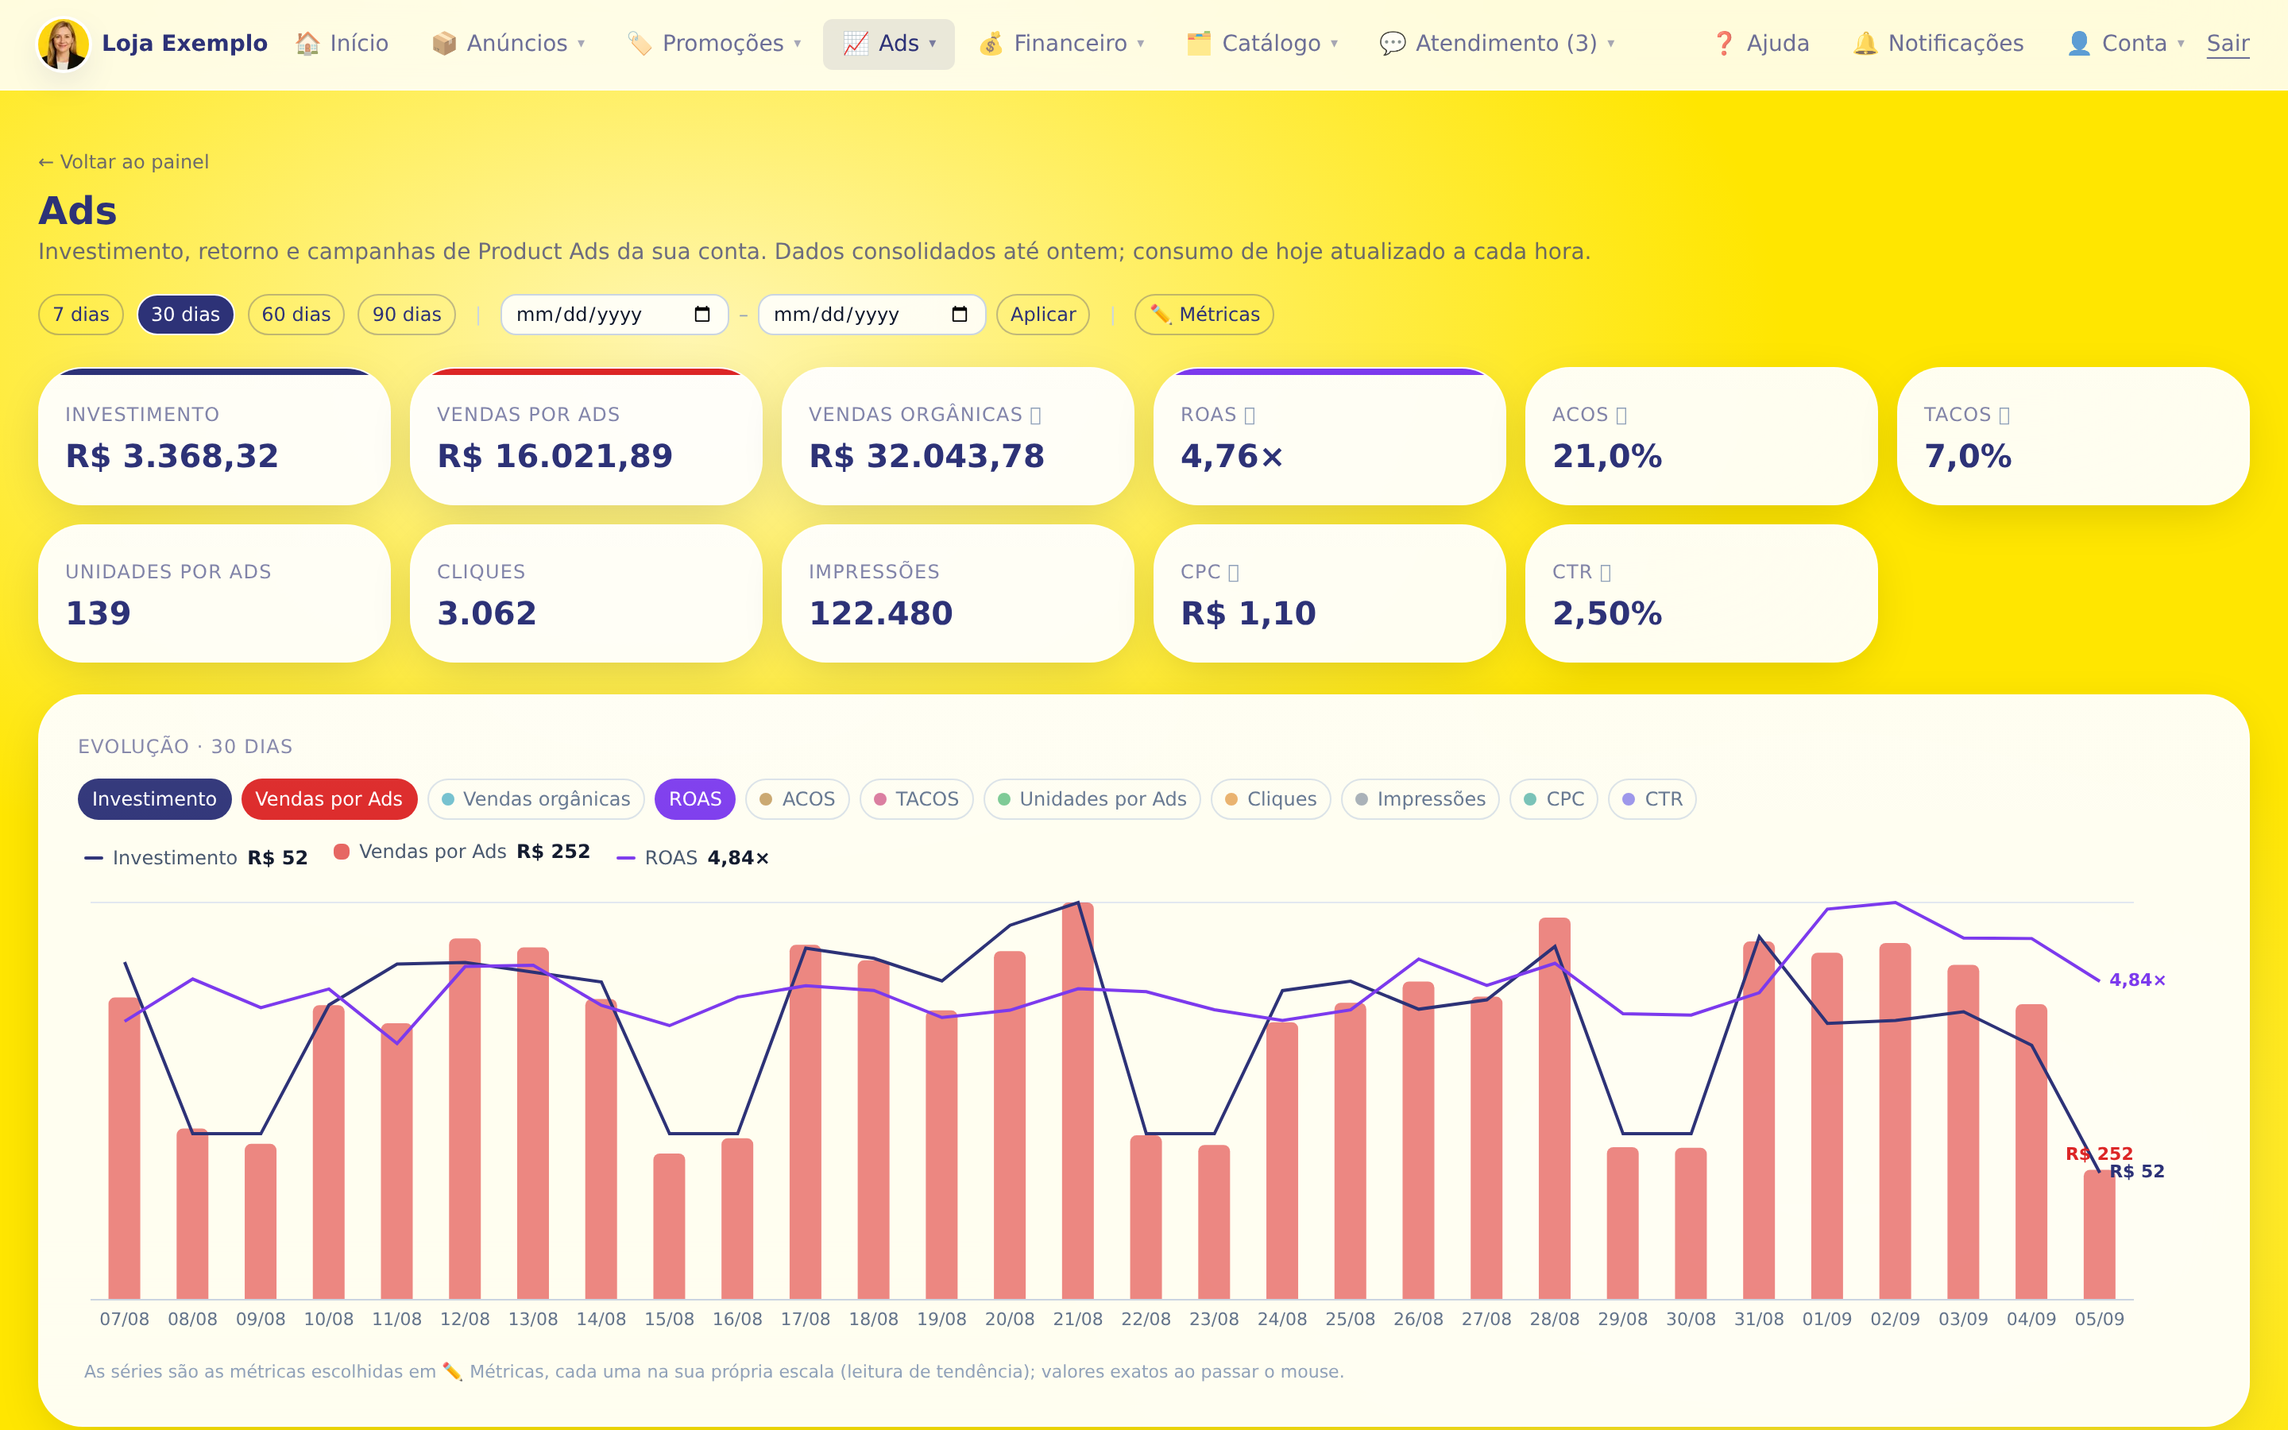This screenshot has height=1430, width=2288.
Task: Click the TACOS info icon on card
Action: 2004,415
